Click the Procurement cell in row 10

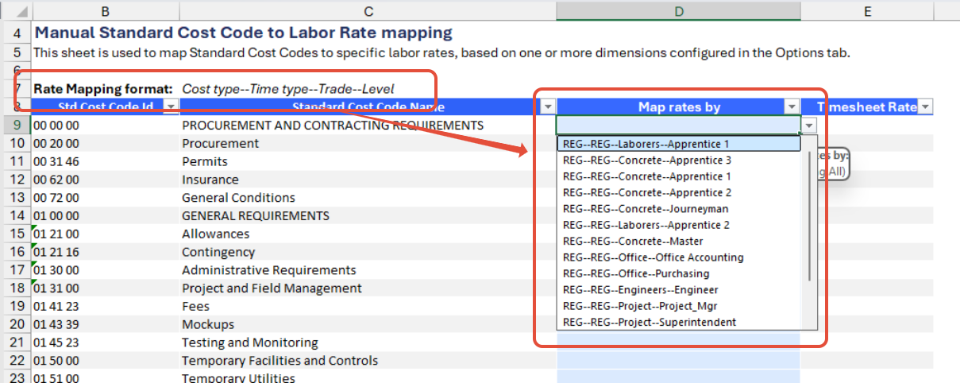[x=220, y=144]
